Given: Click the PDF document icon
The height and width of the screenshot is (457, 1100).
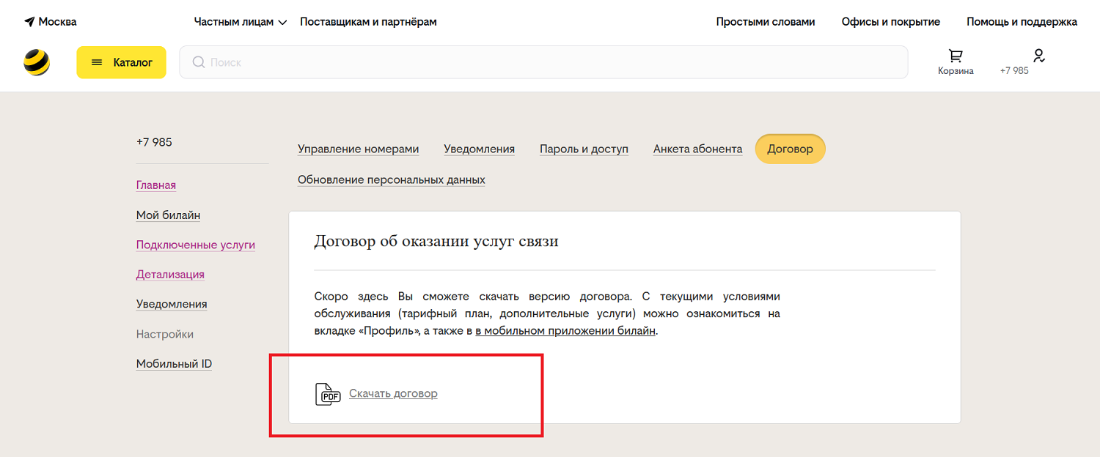Looking at the screenshot, I should pos(328,394).
